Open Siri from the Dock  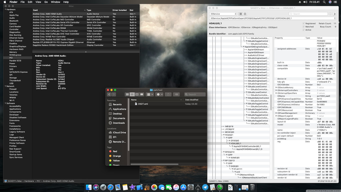[x=96, y=187]
